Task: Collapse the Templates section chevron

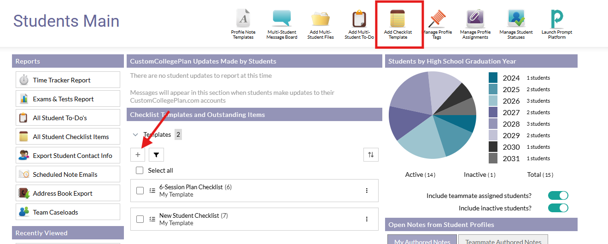Action: coord(135,135)
